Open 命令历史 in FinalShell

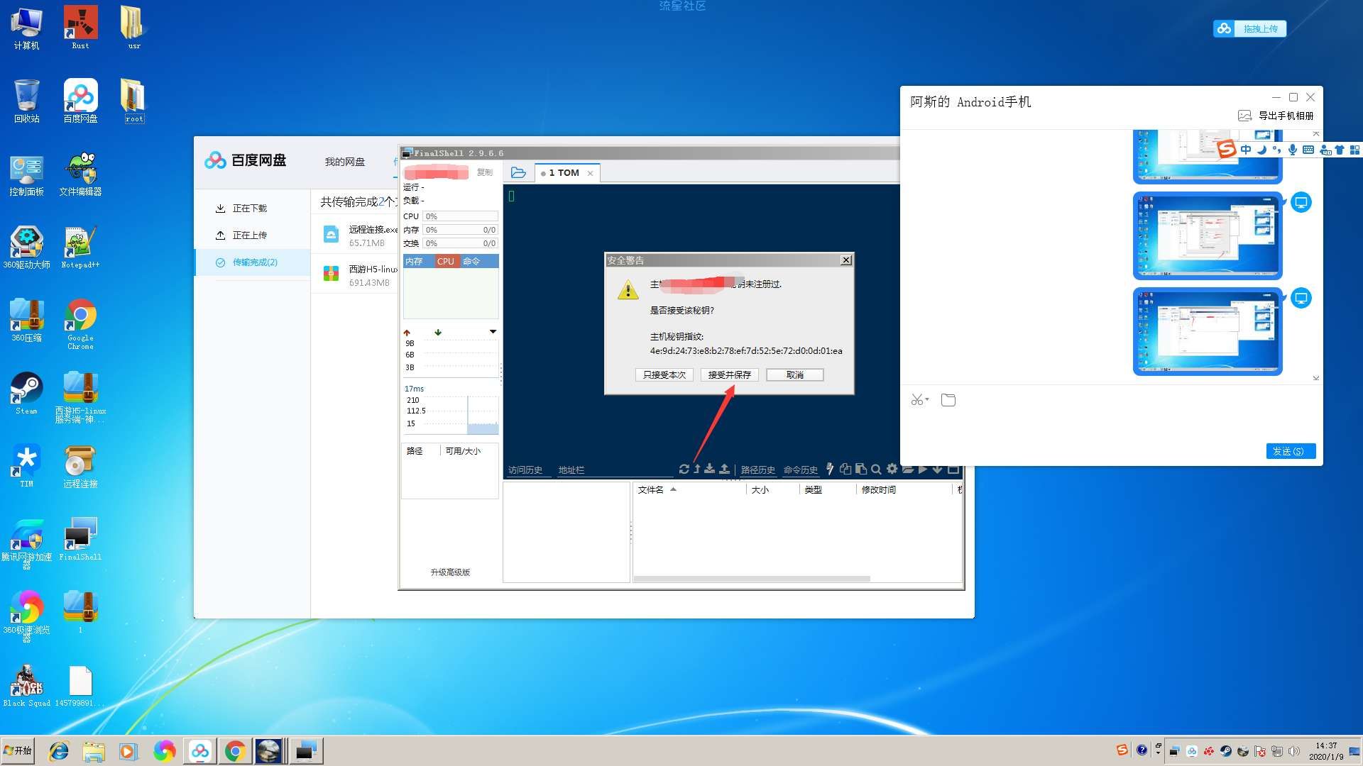pyautogui.click(x=801, y=470)
